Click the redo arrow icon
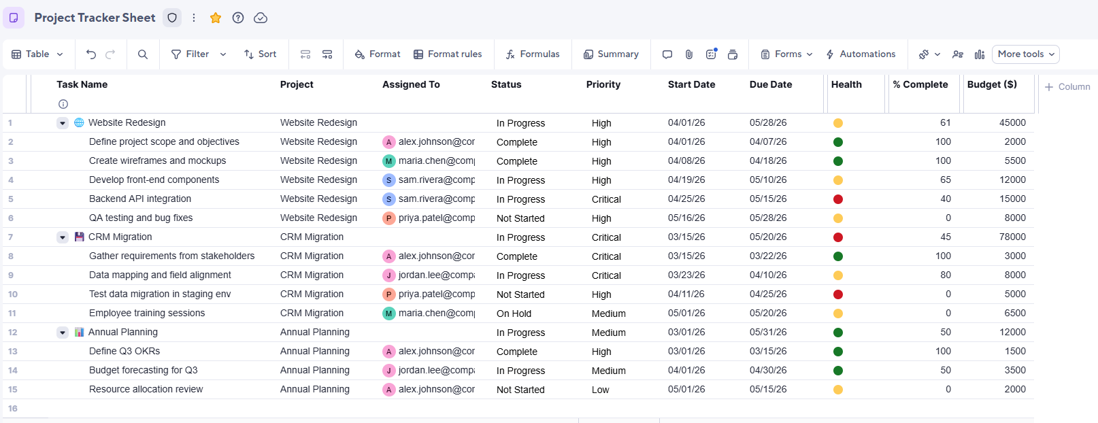The height and width of the screenshot is (423, 1098). coord(110,54)
